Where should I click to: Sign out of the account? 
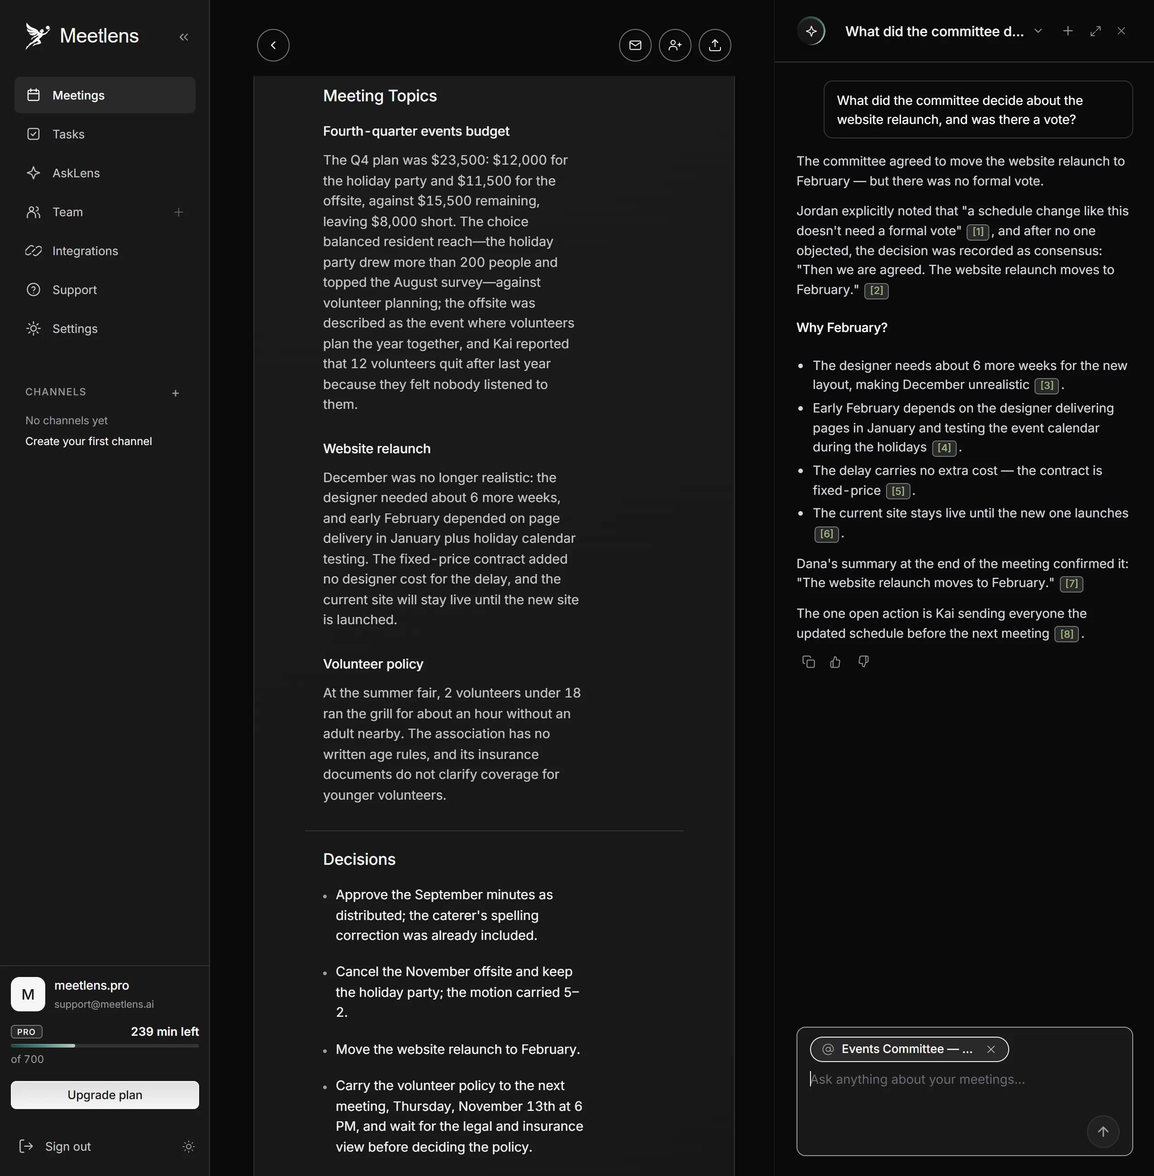56,1146
